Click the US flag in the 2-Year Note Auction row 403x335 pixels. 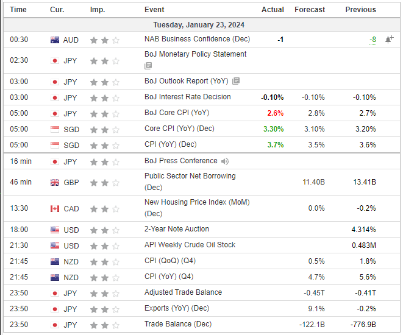[55, 230]
